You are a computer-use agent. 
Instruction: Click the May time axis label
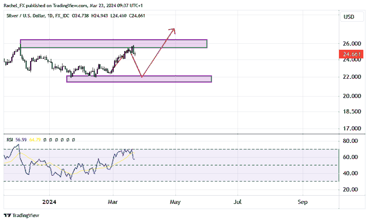pos(175,202)
